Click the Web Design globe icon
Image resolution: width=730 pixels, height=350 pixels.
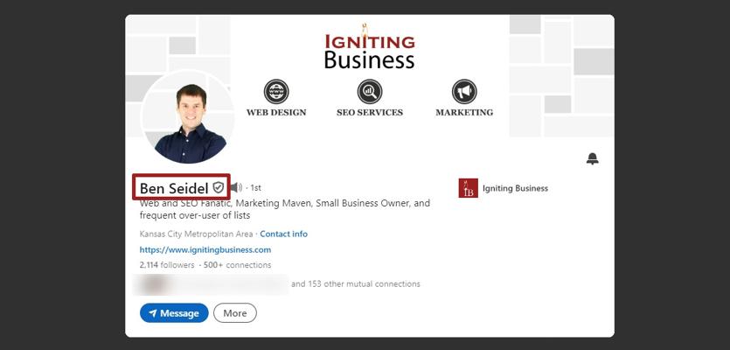[276, 91]
